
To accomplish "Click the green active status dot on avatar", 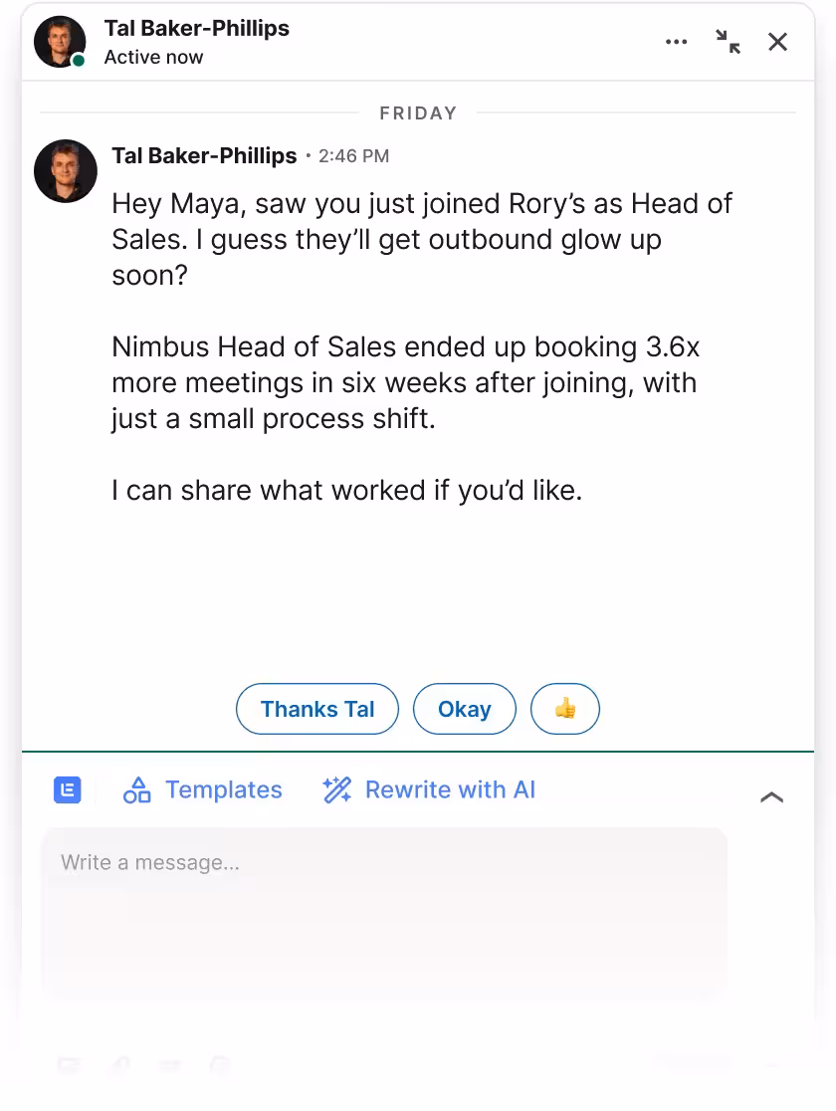I will [x=79, y=61].
